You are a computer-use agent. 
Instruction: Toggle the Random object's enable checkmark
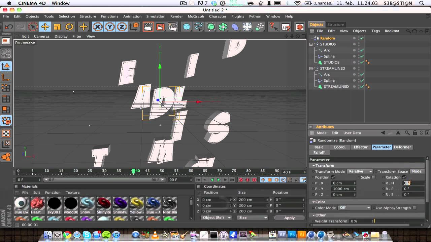coord(362,38)
